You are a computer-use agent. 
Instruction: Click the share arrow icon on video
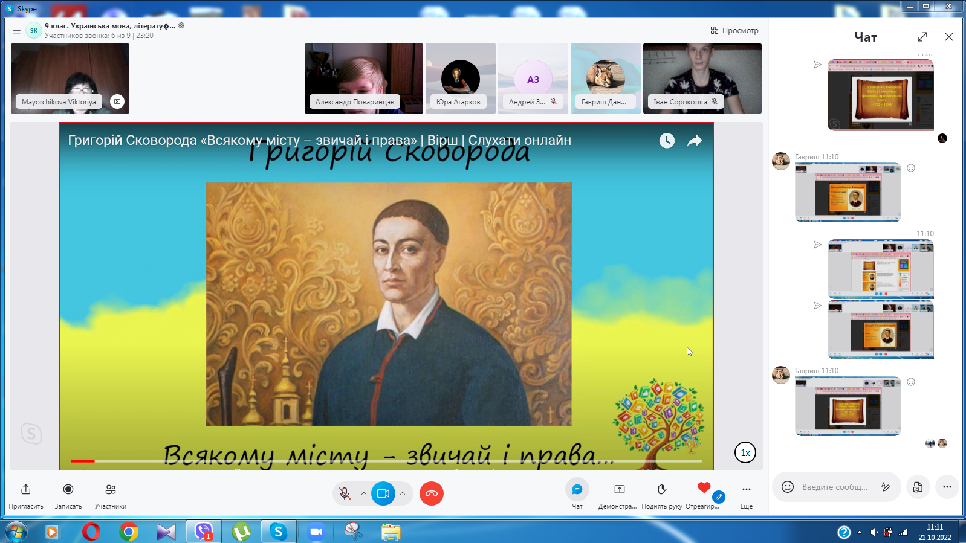pyautogui.click(x=695, y=141)
